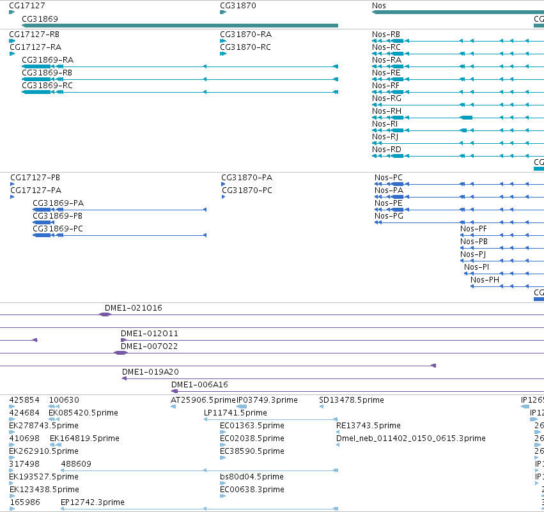Open the EC01363.5prime EST

tap(252, 426)
